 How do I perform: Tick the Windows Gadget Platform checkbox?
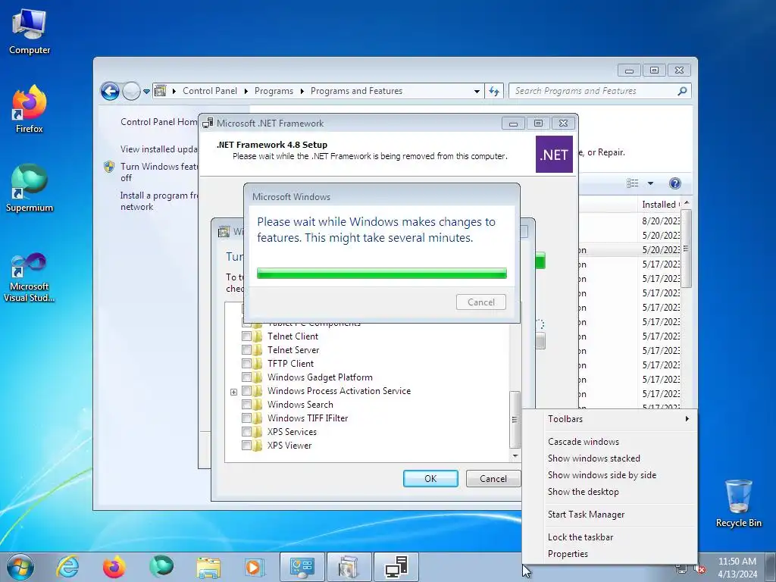246,377
